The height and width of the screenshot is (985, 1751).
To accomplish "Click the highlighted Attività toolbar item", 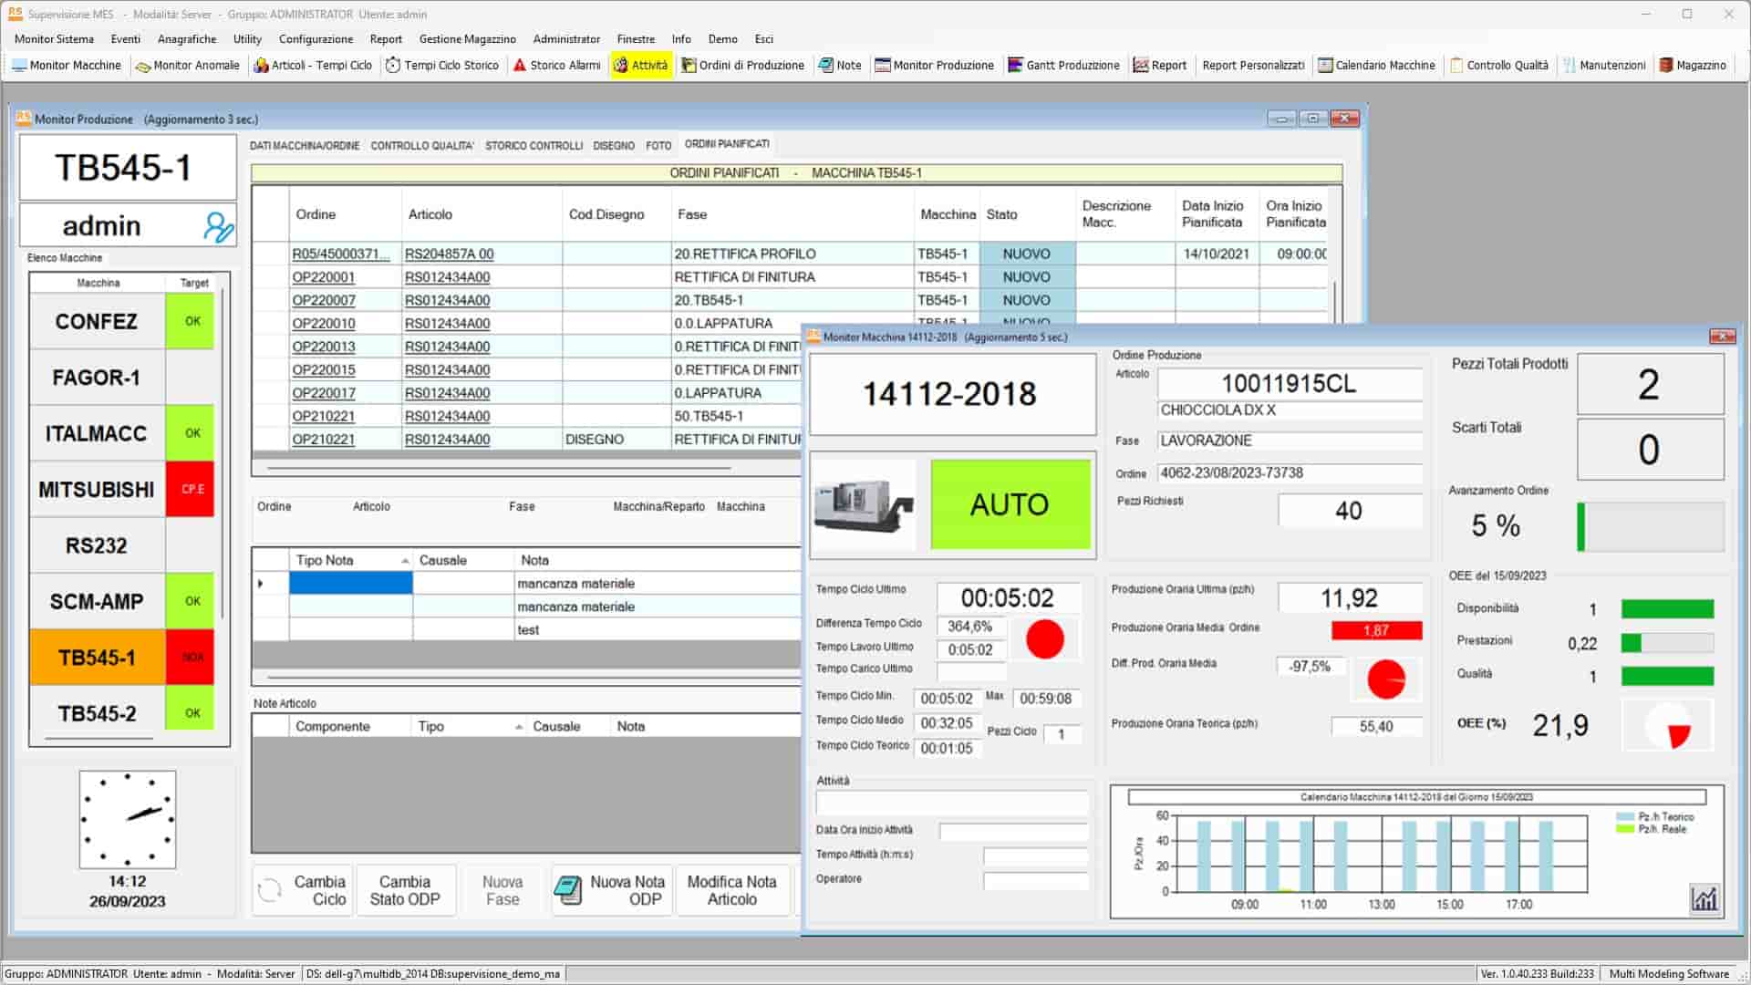I will click(640, 66).
